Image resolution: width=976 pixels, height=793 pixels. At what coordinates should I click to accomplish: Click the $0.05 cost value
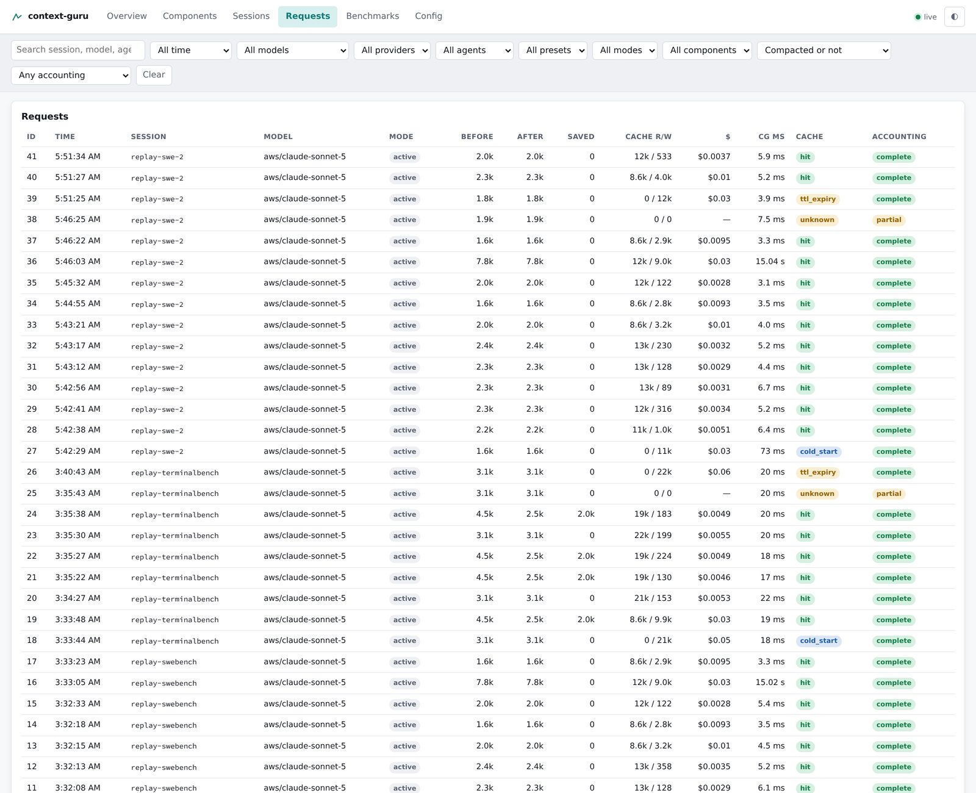(719, 640)
